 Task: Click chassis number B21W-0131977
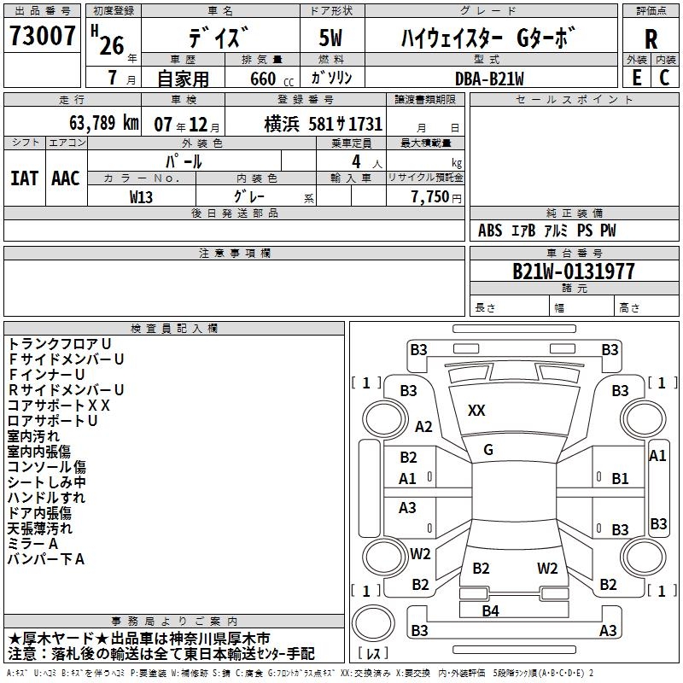point(573,271)
